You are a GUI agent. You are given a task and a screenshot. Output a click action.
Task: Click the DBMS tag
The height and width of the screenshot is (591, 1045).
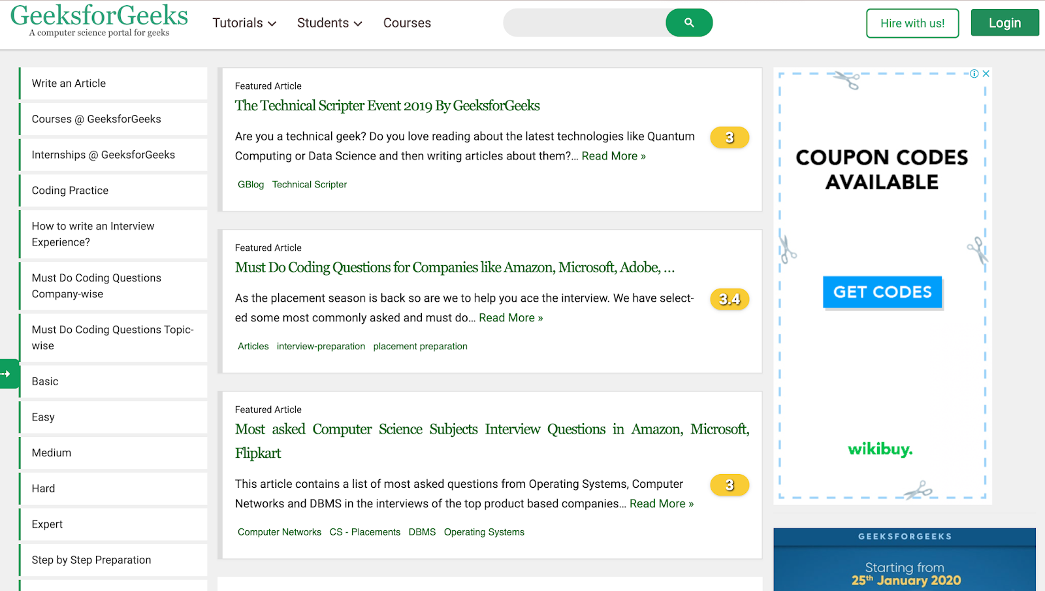422,532
